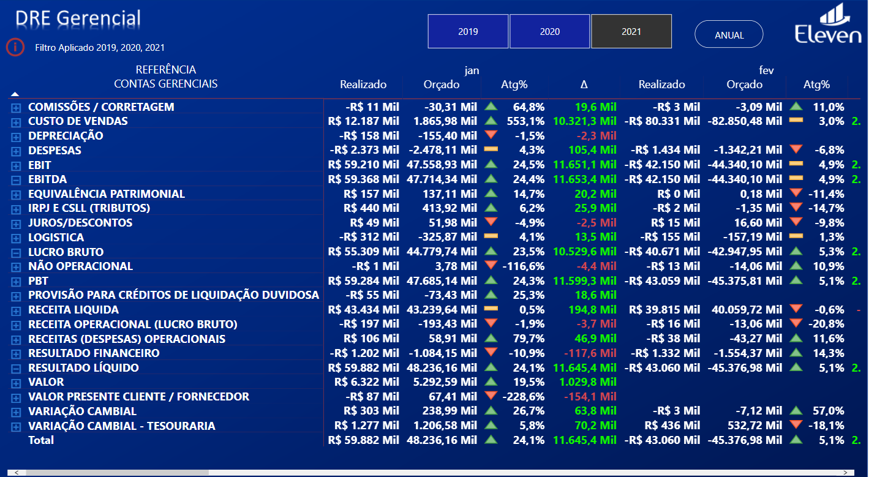Image resolution: width=869 pixels, height=477 pixels.
Task: Click red down arrow in DEPRECIAÇÃO jan row
Action: 491,136
